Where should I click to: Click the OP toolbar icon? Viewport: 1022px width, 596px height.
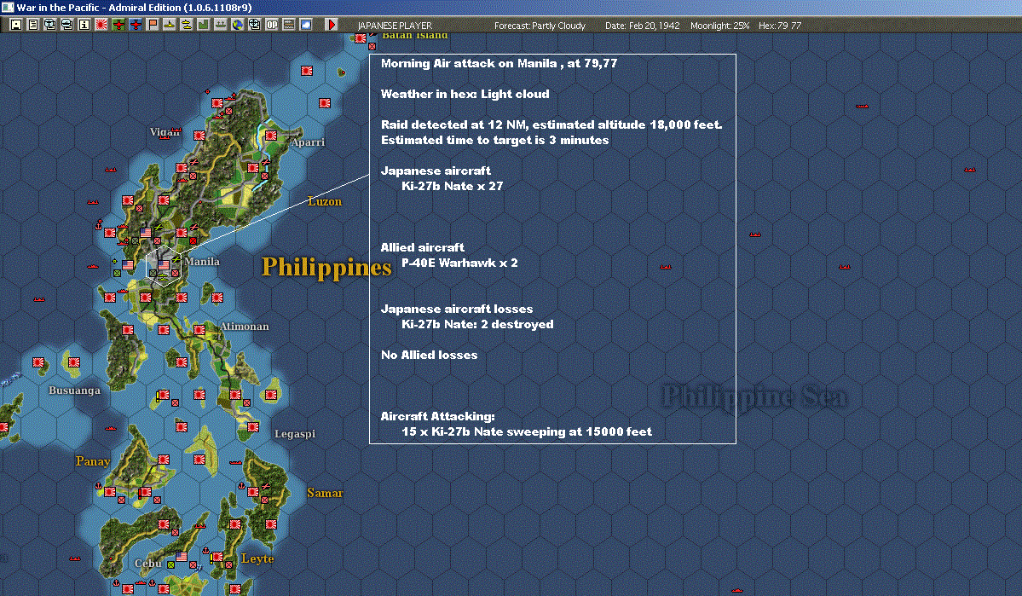click(x=271, y=25)
